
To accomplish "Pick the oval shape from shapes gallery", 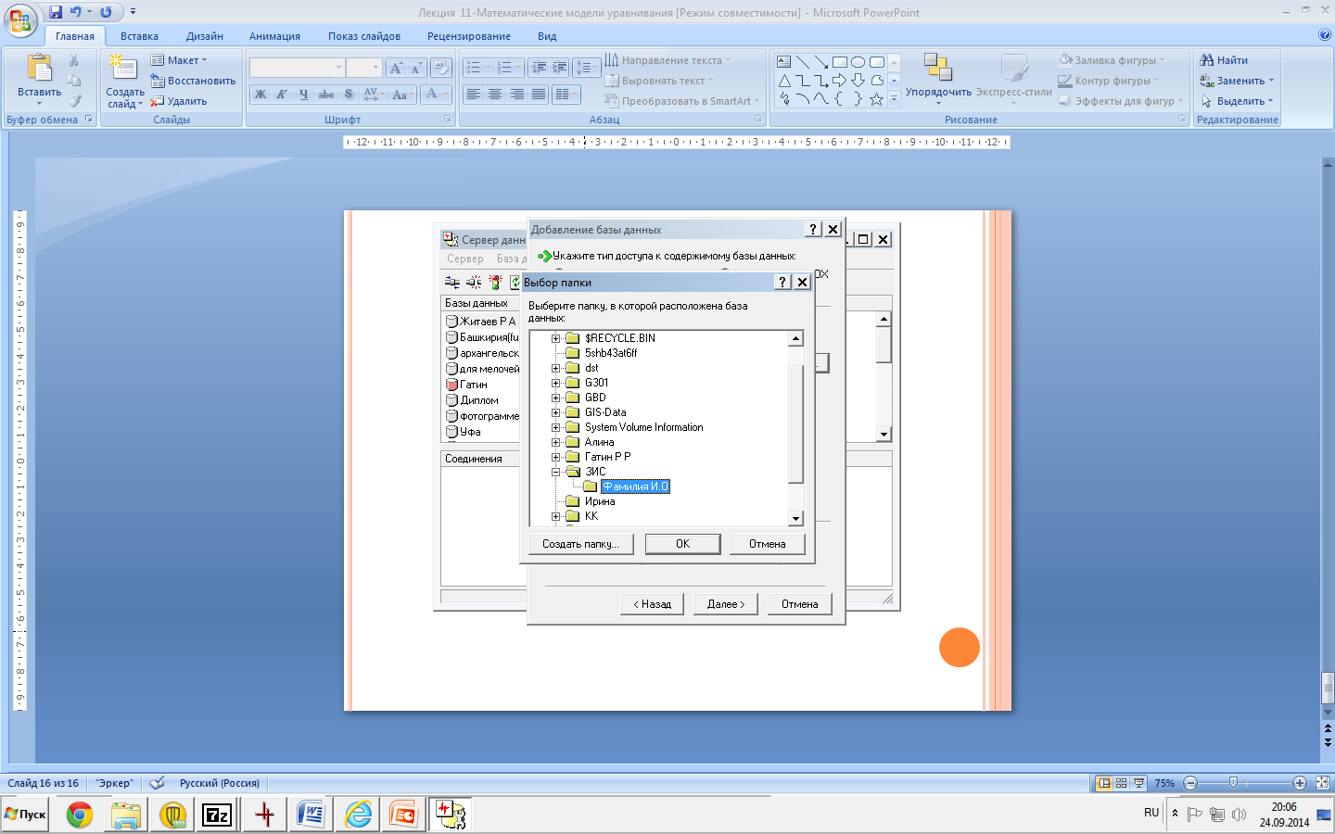I will pyautogui.click(x=858, y=62).
